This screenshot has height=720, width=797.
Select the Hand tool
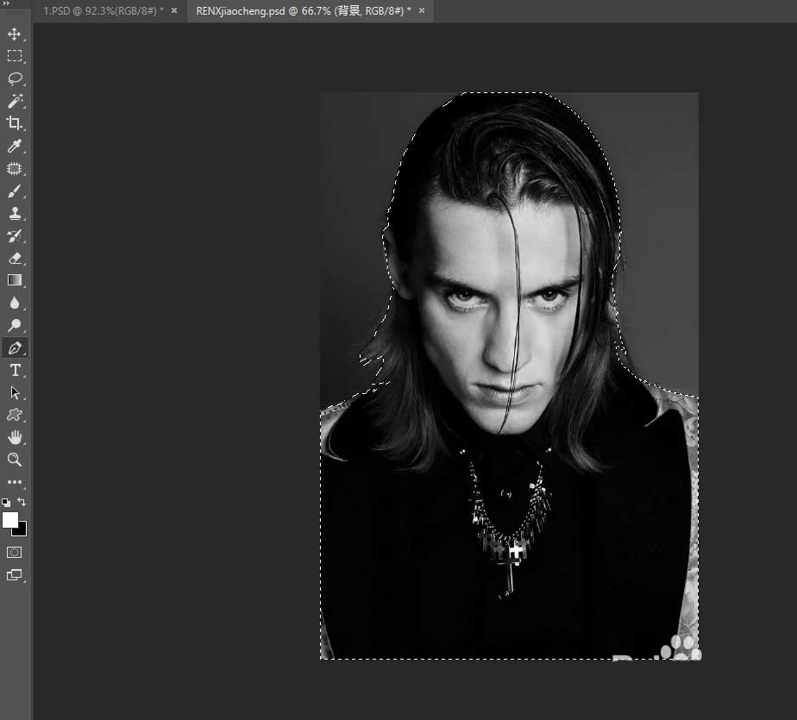pos(14,437)
